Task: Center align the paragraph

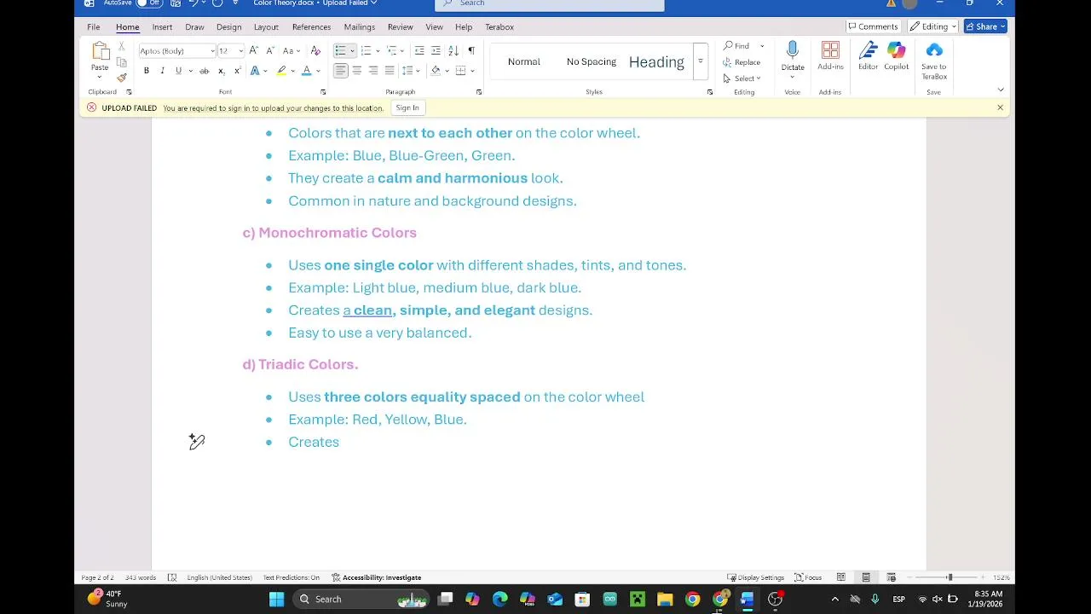Action: click(x=357, y=71)
